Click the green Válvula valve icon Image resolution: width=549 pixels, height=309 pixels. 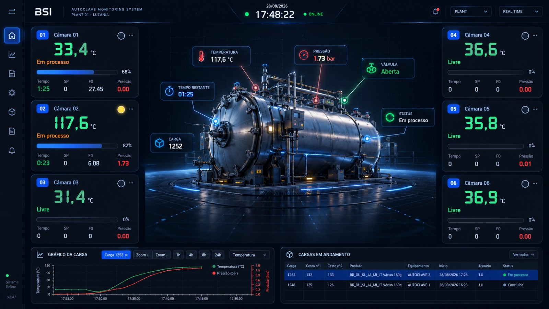tap(371, 68)
